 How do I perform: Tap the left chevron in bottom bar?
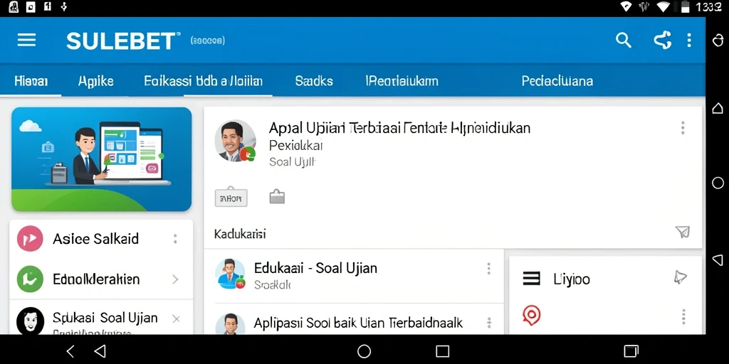pyautogui.click(x=70, y=351)
